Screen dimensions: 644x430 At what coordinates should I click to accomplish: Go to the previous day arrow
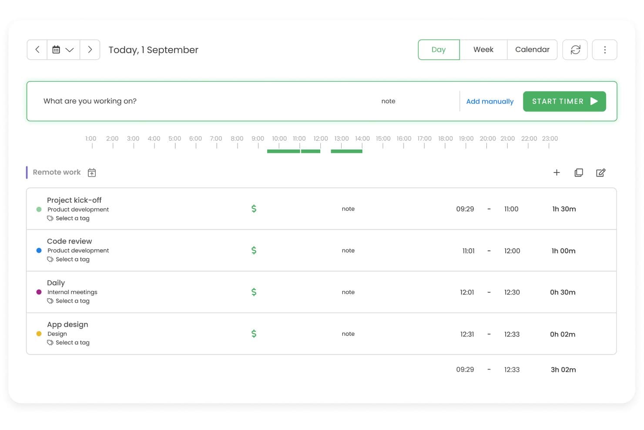37,50
